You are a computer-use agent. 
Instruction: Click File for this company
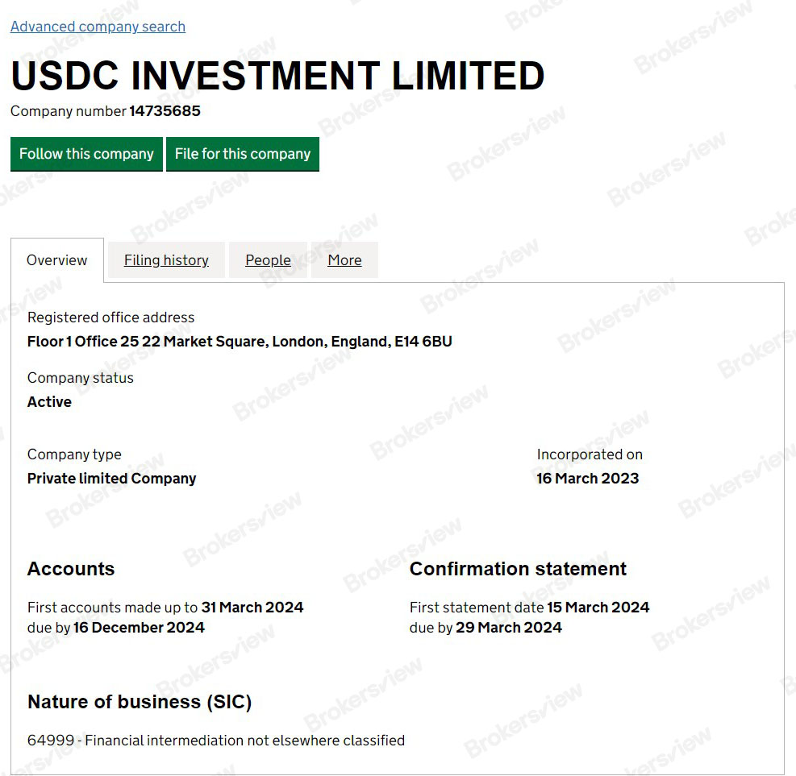point(243,154)
